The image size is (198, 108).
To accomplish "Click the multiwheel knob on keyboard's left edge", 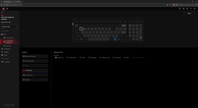I will pos(73,24).
